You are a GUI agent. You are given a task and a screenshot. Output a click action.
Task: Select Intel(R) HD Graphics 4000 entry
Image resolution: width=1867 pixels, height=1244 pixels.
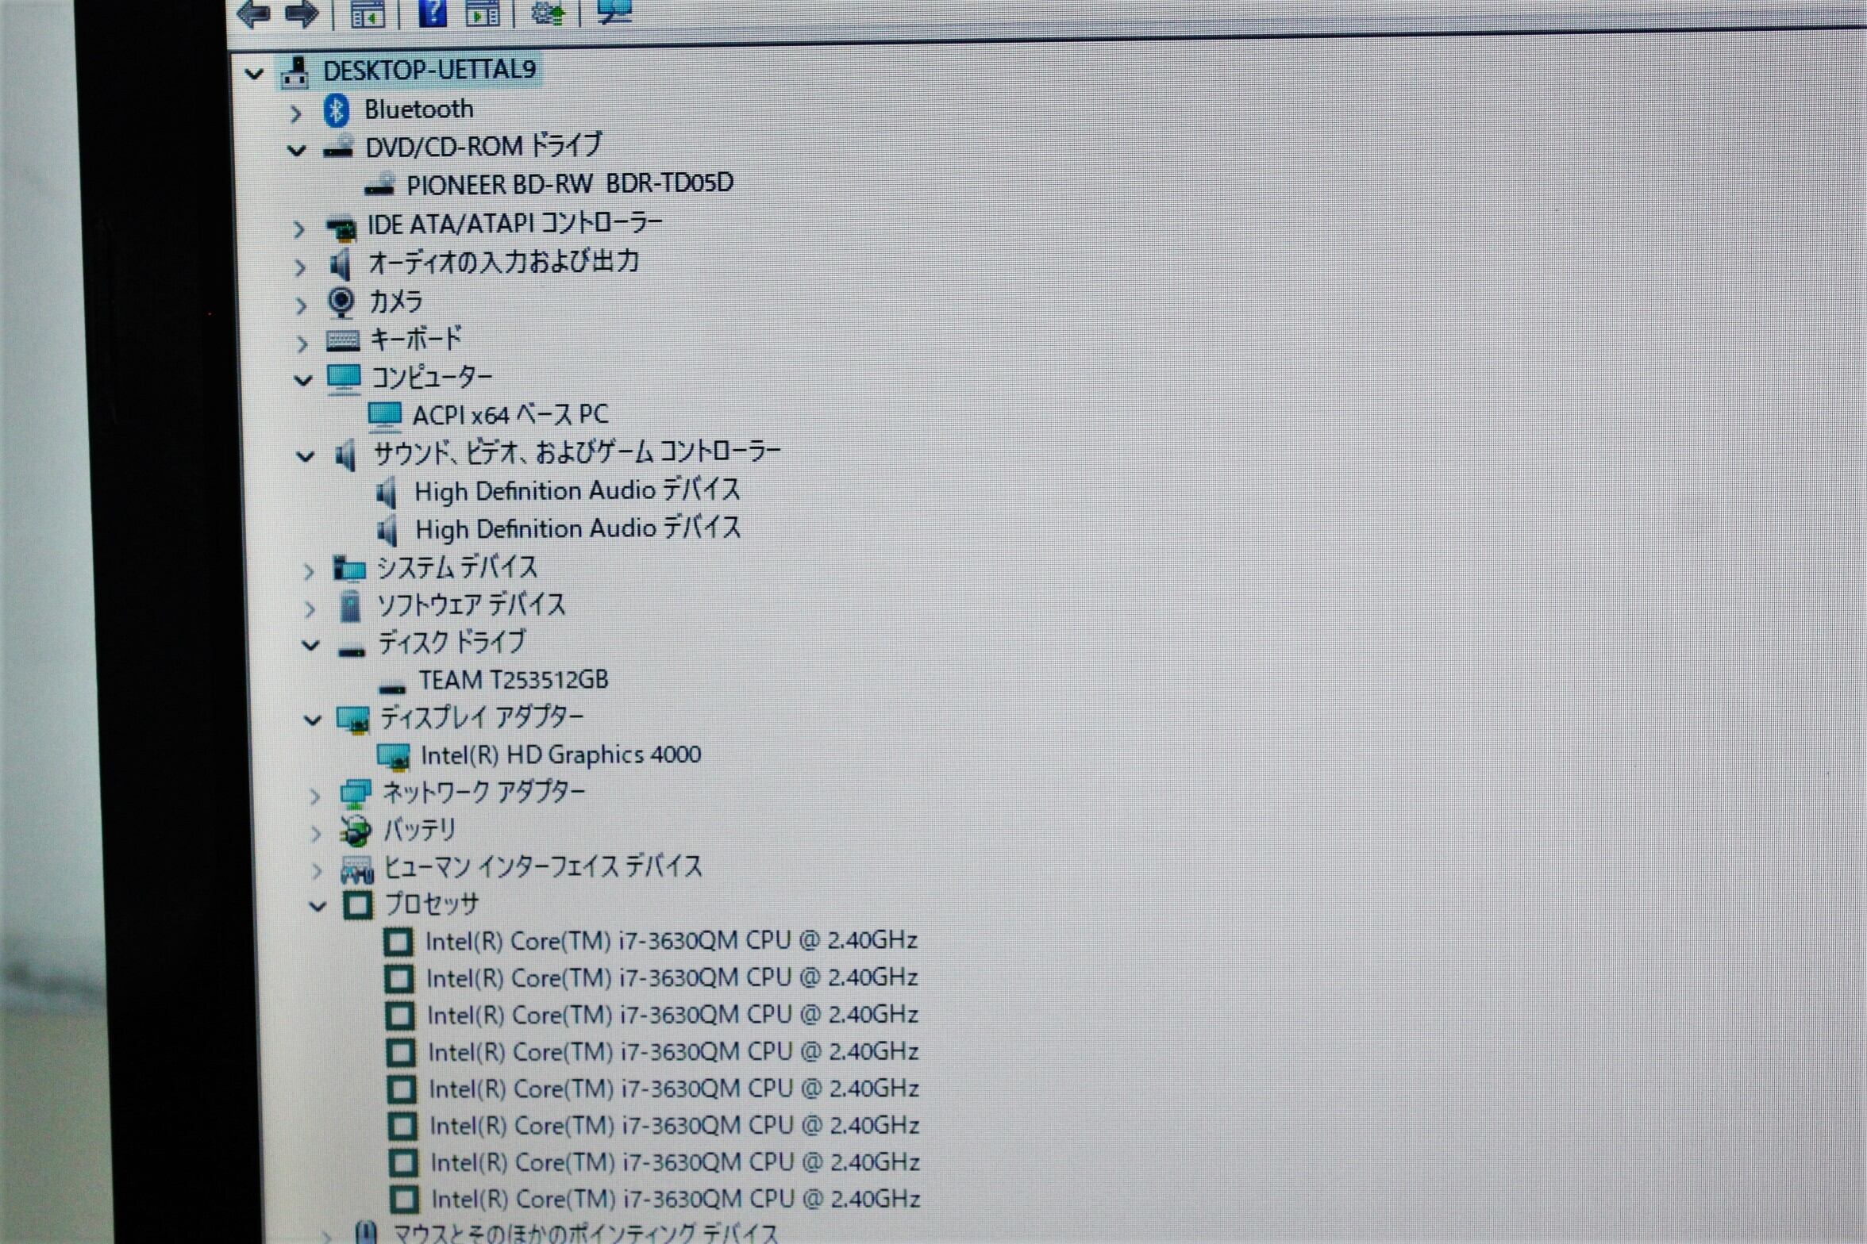(x=560, y=755)
